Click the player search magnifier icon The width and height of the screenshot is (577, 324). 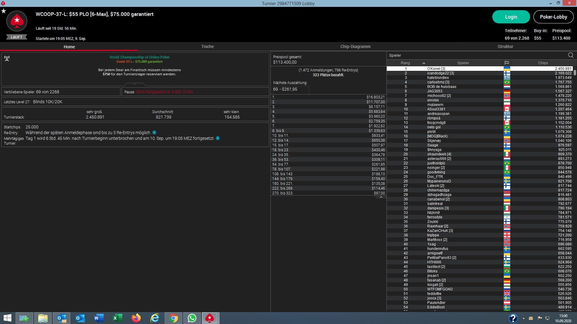(570, 55)
